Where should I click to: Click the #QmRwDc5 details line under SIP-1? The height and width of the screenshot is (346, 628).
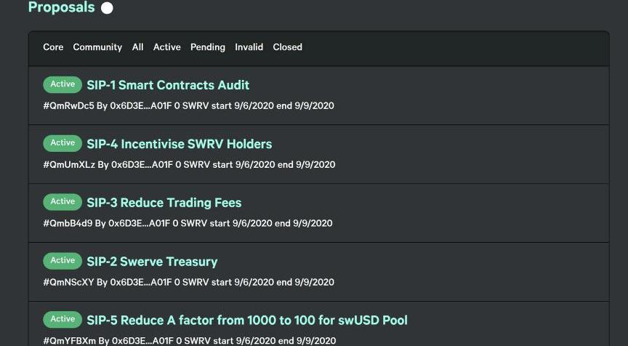pyautogui.click(x=188, y=106)
